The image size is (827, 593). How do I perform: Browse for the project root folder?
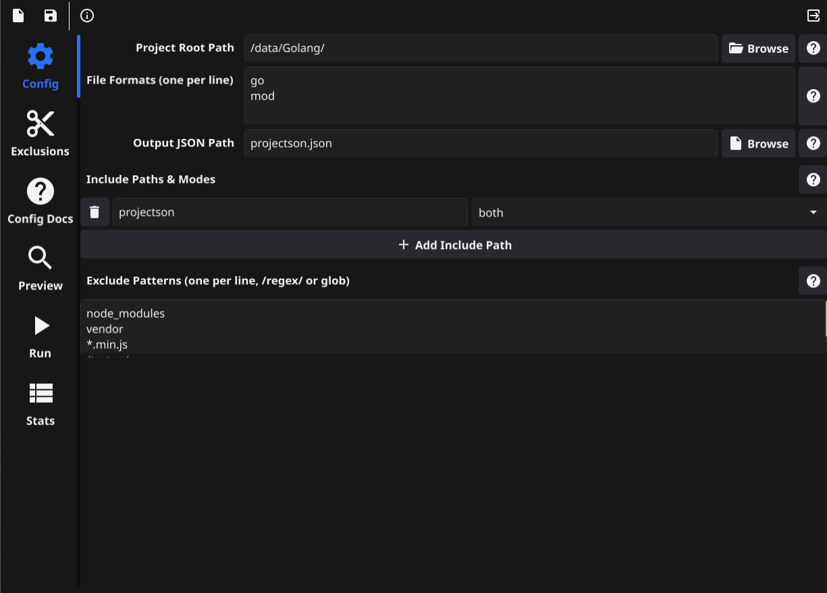[x=758, y=49]
